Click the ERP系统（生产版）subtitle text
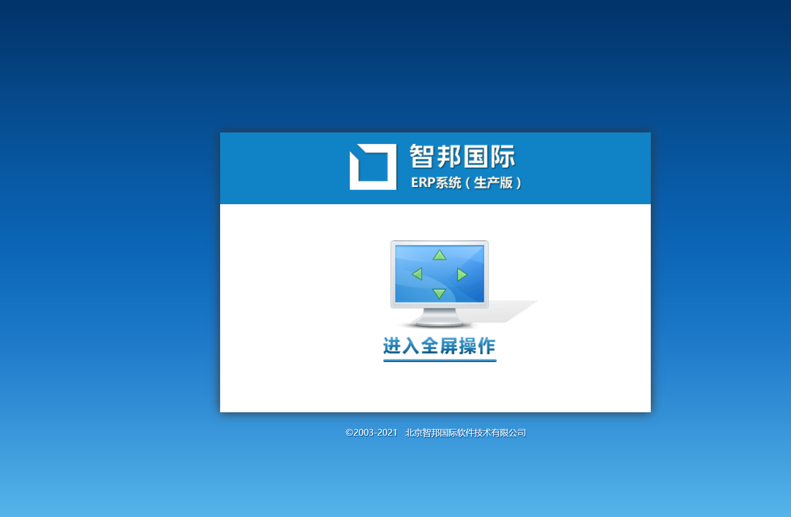 point(467,183)
